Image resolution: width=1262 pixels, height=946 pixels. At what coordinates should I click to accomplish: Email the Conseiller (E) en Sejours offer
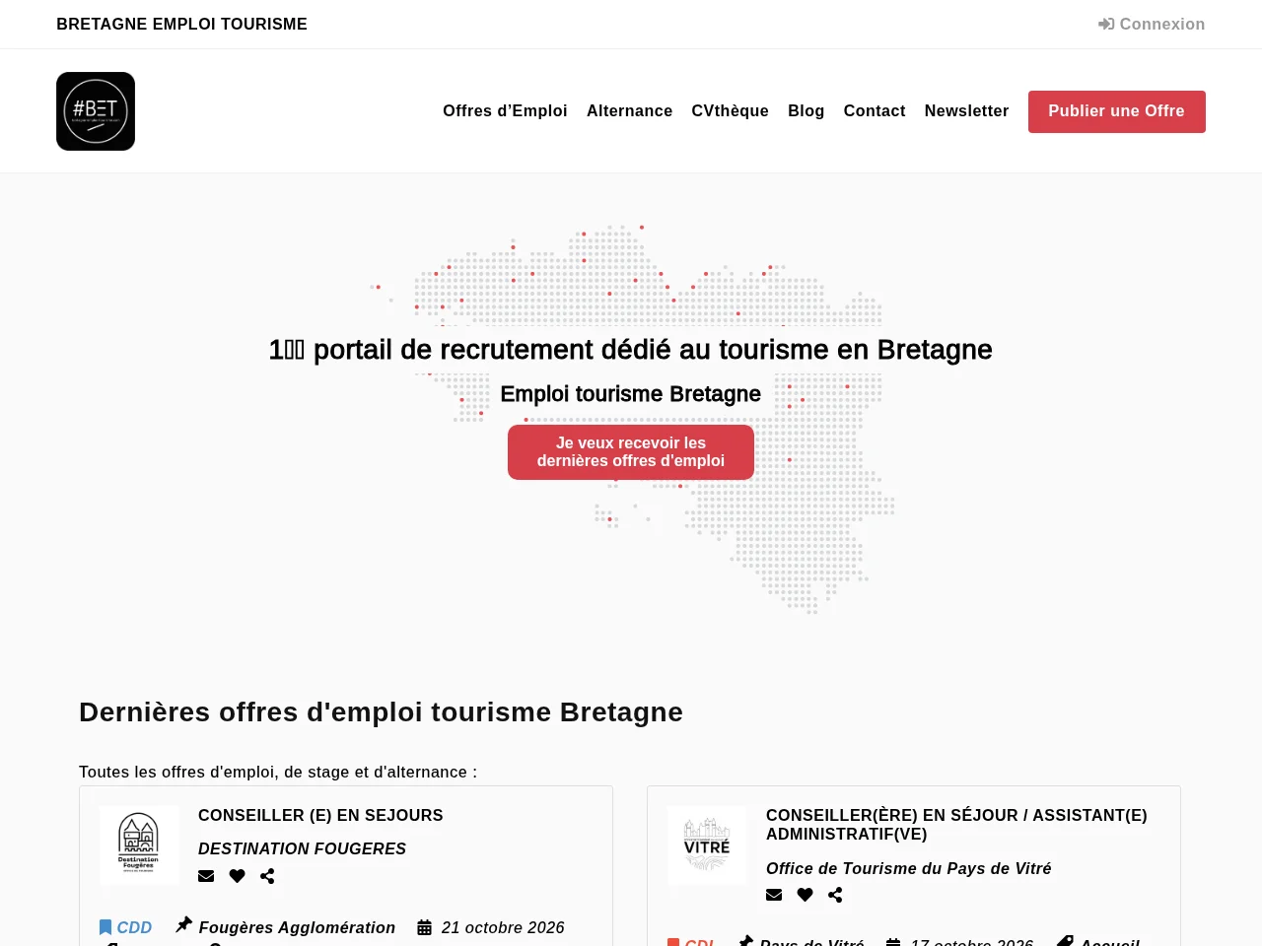click(206, 876)
